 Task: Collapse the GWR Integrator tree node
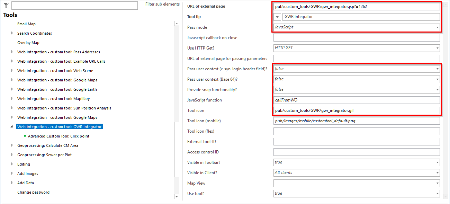[x=11, y=126]
